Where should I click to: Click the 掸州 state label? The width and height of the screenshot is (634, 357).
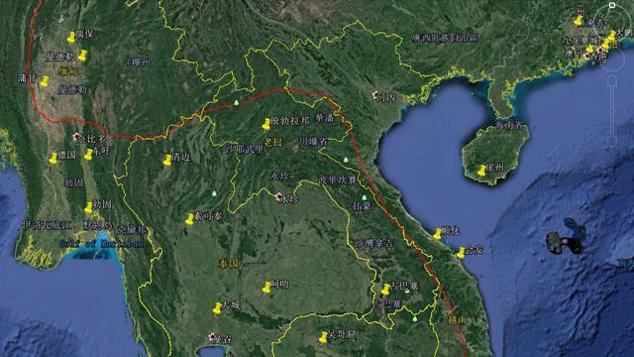[x=141, y=62]
